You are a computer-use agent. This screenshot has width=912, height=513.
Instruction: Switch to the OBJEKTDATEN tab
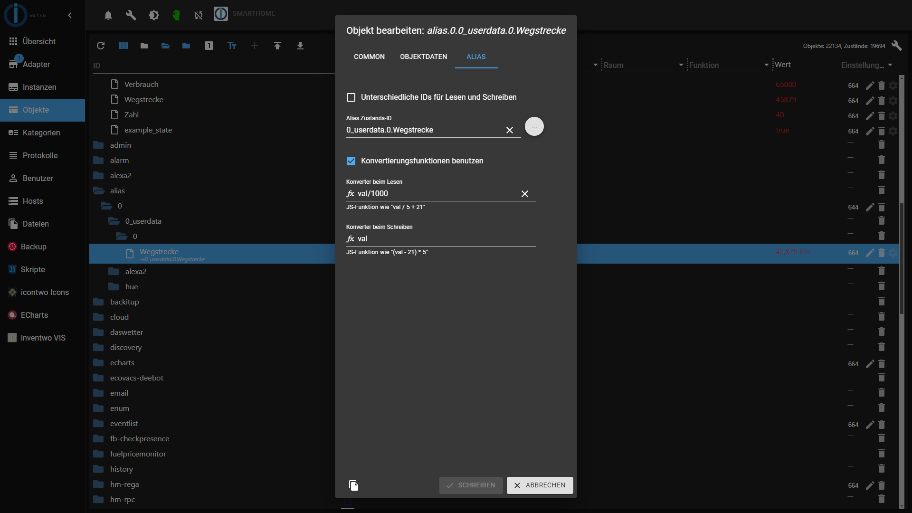point(423,57)
